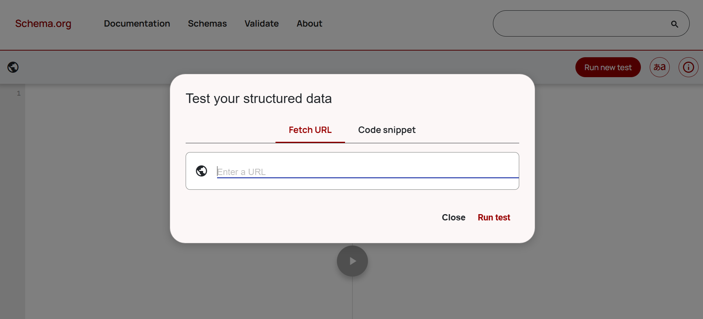Screen dimensions: 703x319
Task: Open the About page
Action: point(309,24)
